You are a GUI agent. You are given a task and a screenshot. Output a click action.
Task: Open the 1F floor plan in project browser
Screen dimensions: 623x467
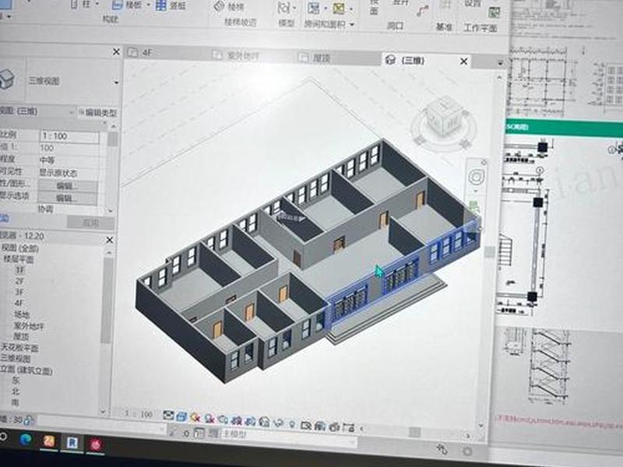pos(20,270)
